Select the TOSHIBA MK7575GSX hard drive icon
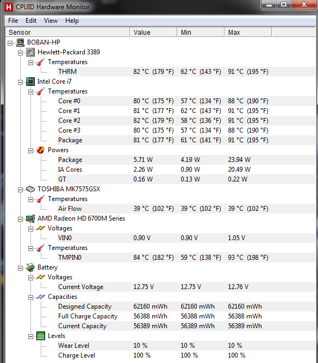Image resolution: width=318 pixels, height=363 pixels. click(30, 189)
